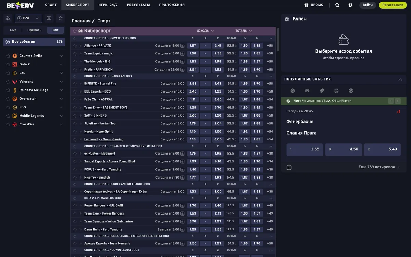Favorite Counter-Strike in the sidebar

[8, 56]
